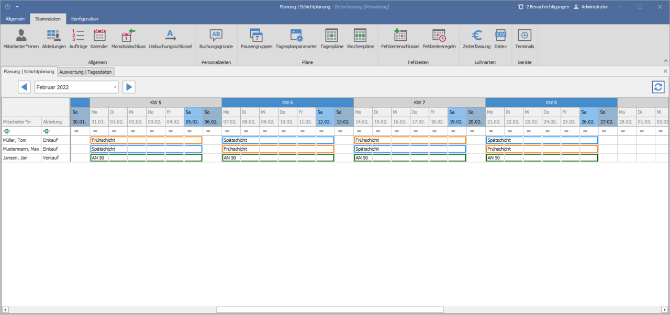
Task: Expand the quick access arrow in title bar
Action: 17,7
